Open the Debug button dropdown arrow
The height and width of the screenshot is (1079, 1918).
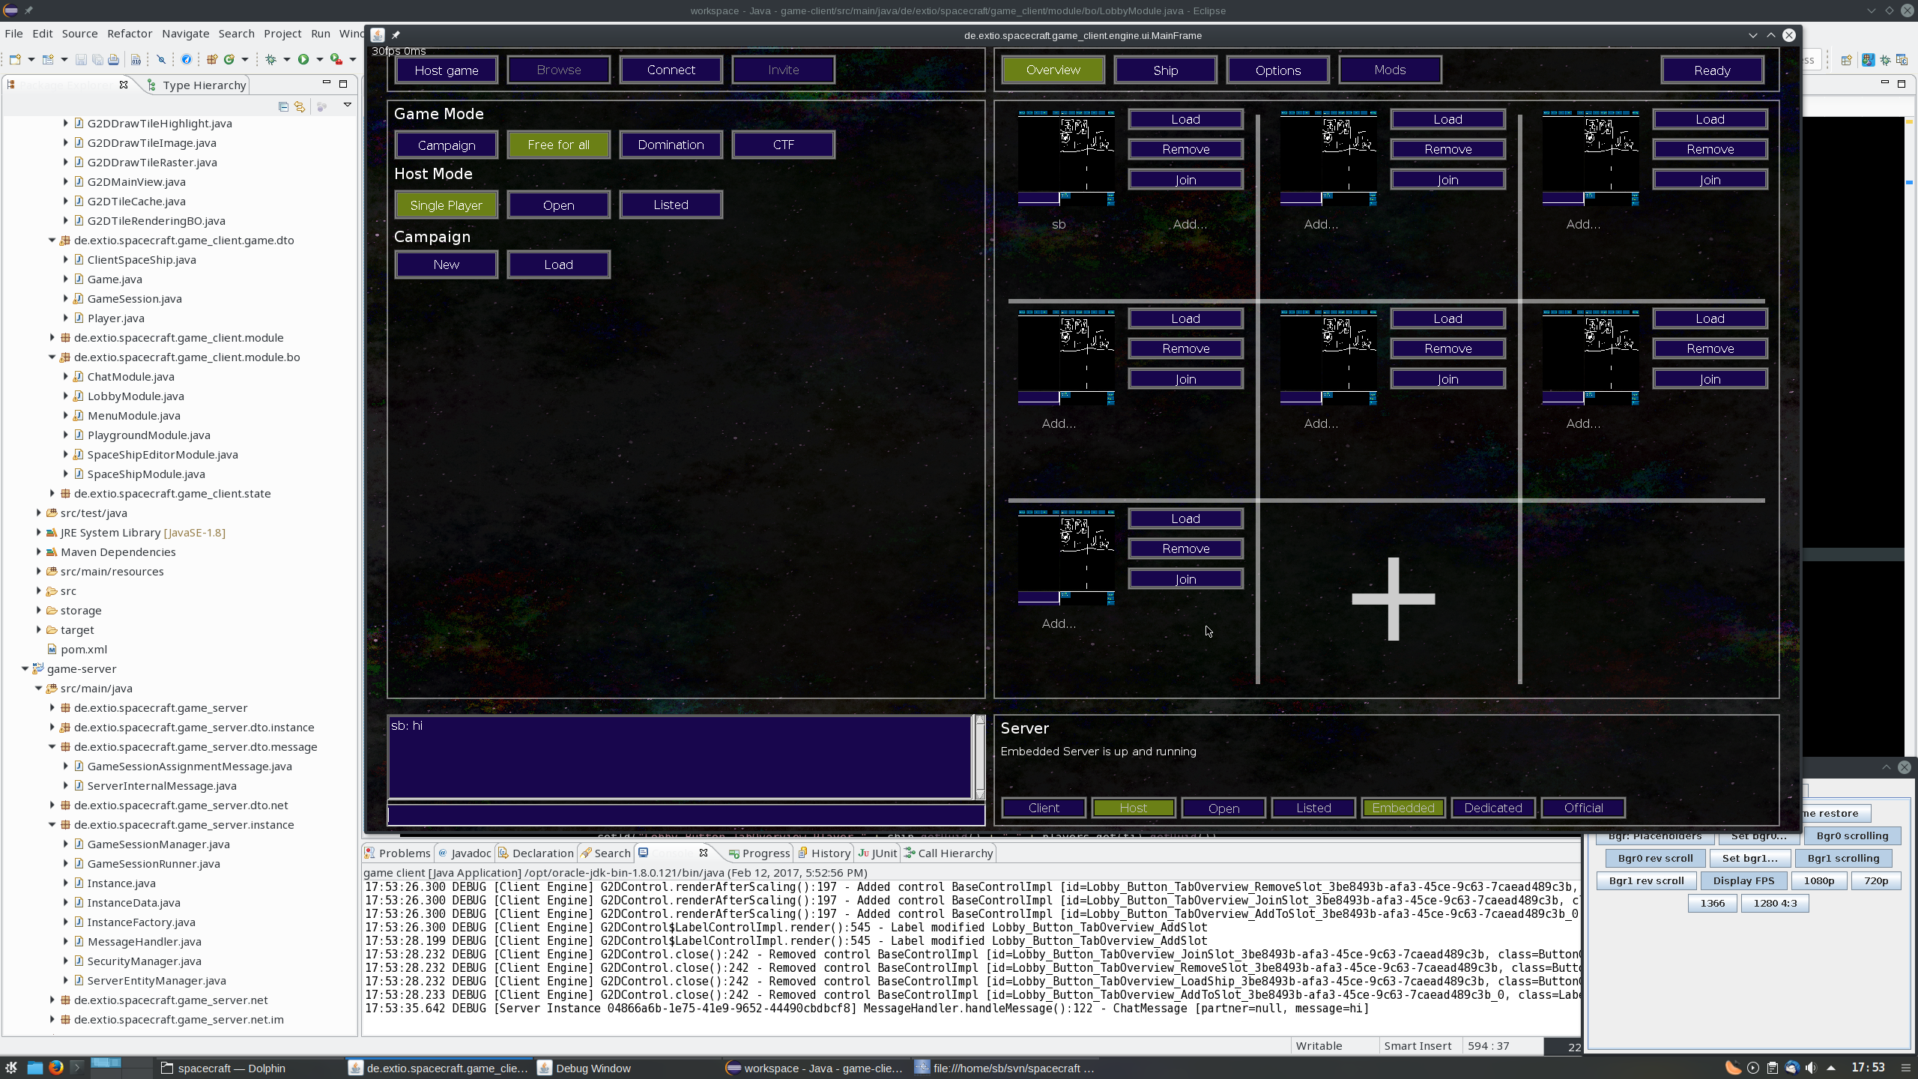287,59
